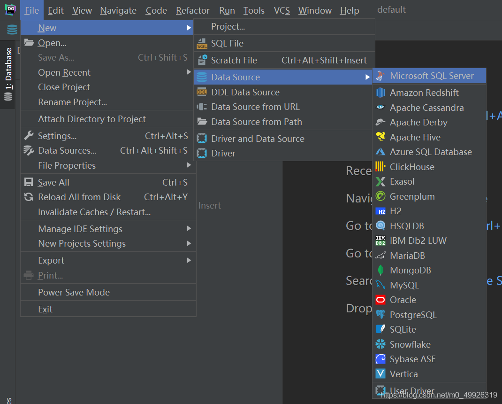The width and height of the screenshot is (502, 404).
Task: Click the Snowflake icon
Action: point(380,344)
